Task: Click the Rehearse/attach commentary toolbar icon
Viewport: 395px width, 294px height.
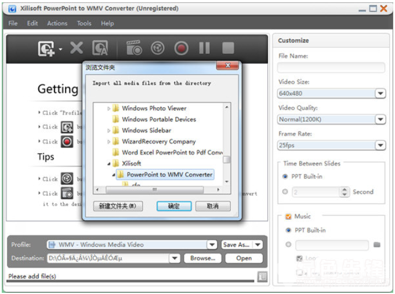Action: click(100, 48)
